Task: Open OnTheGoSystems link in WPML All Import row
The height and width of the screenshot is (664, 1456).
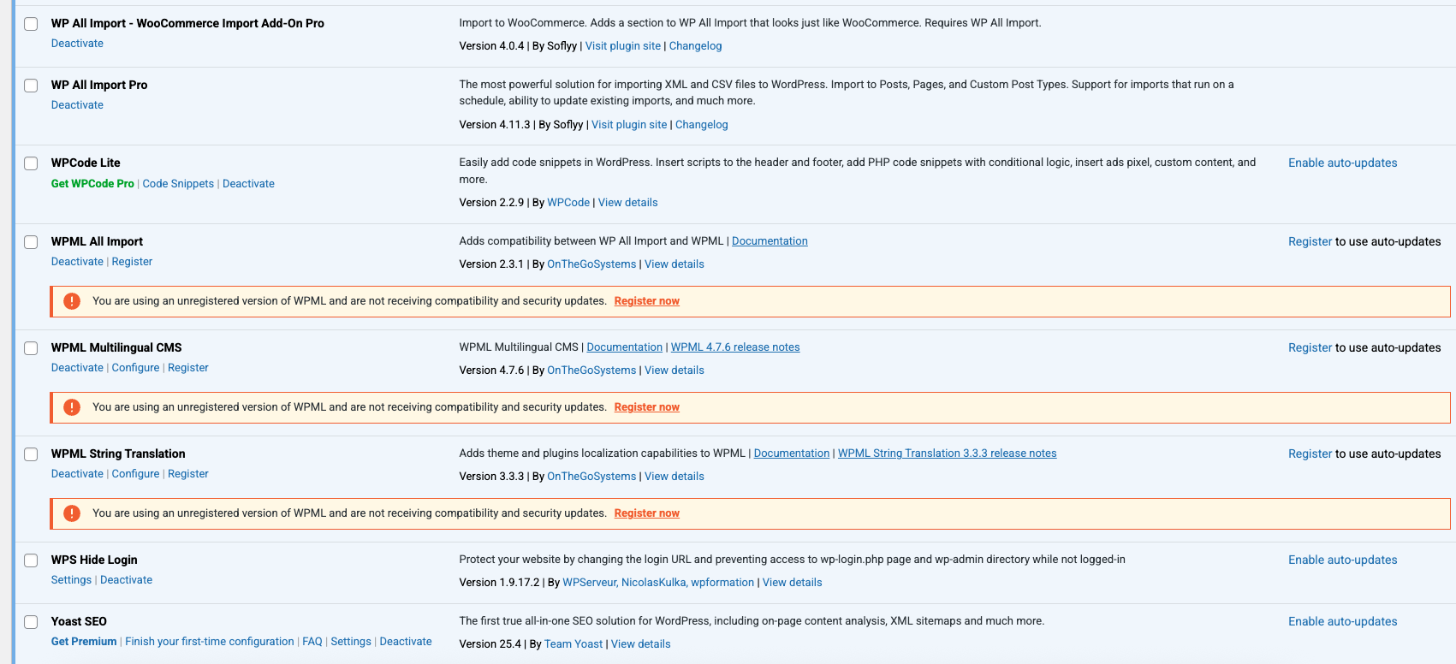Action: pyautogui.click(x=591, y=264)
